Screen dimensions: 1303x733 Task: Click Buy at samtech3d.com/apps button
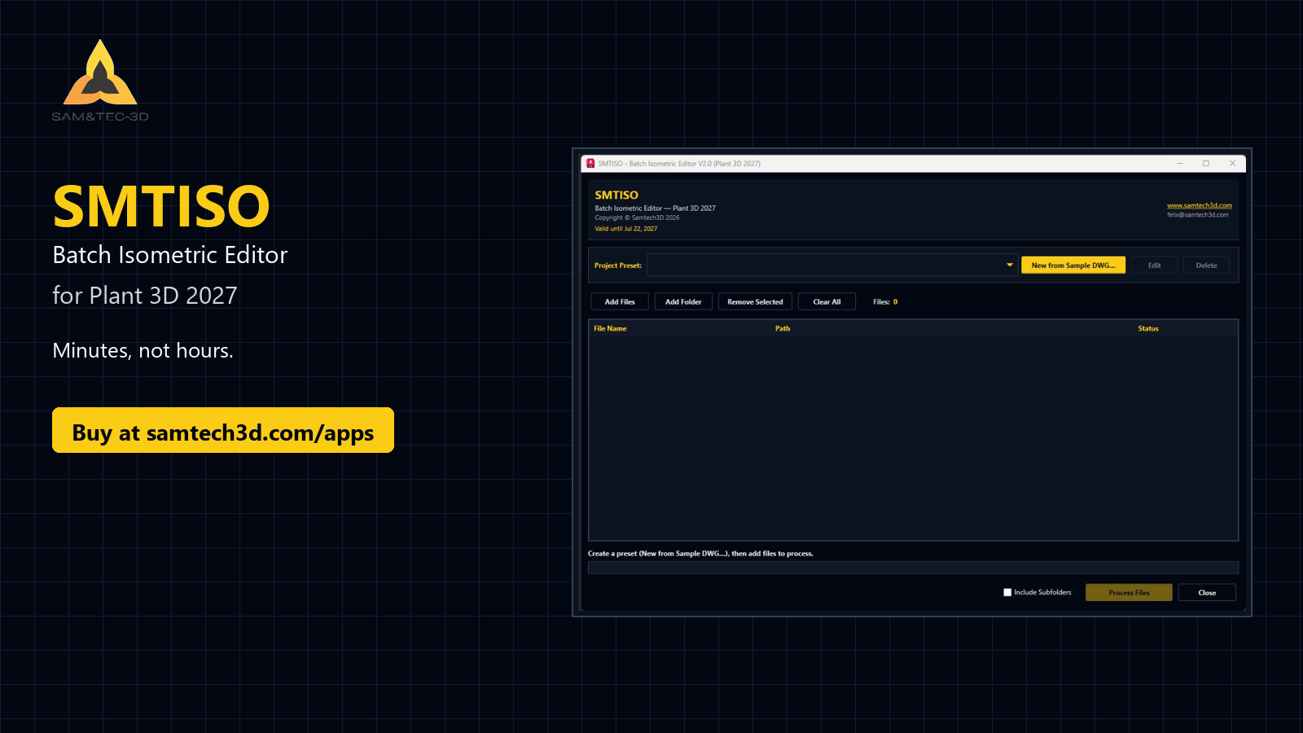pyautogui.click(x=223, y=430)
